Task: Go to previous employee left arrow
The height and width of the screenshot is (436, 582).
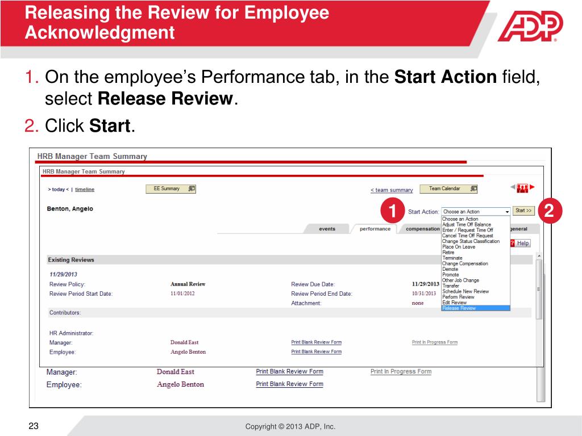Action: (513, 187)
